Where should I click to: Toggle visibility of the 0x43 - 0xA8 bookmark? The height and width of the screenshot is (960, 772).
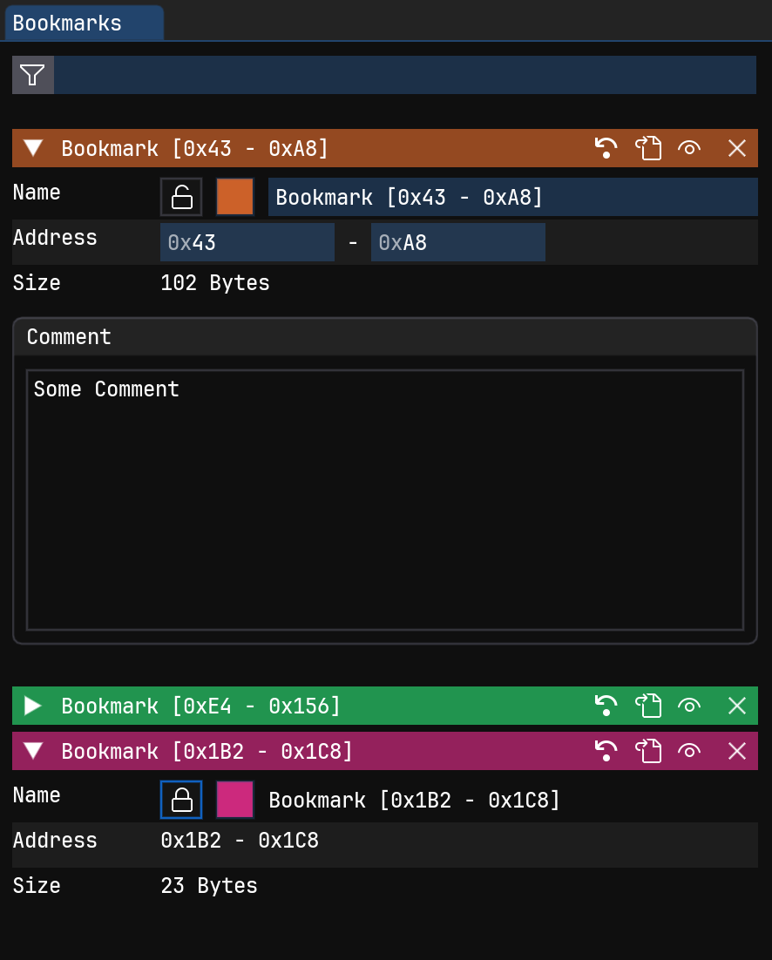pos(689,148)
